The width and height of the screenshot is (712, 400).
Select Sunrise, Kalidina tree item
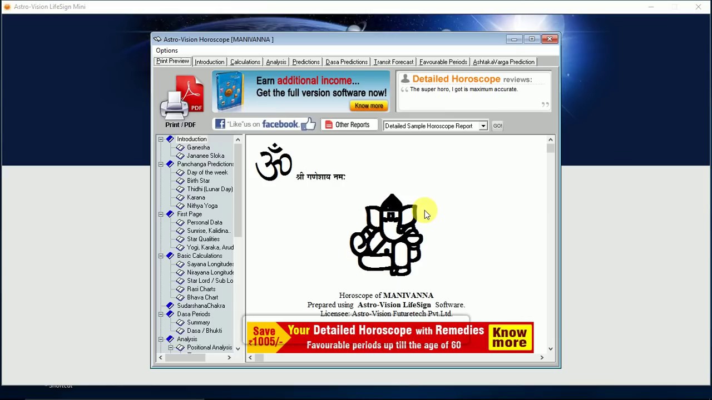[x=209, y=231]
